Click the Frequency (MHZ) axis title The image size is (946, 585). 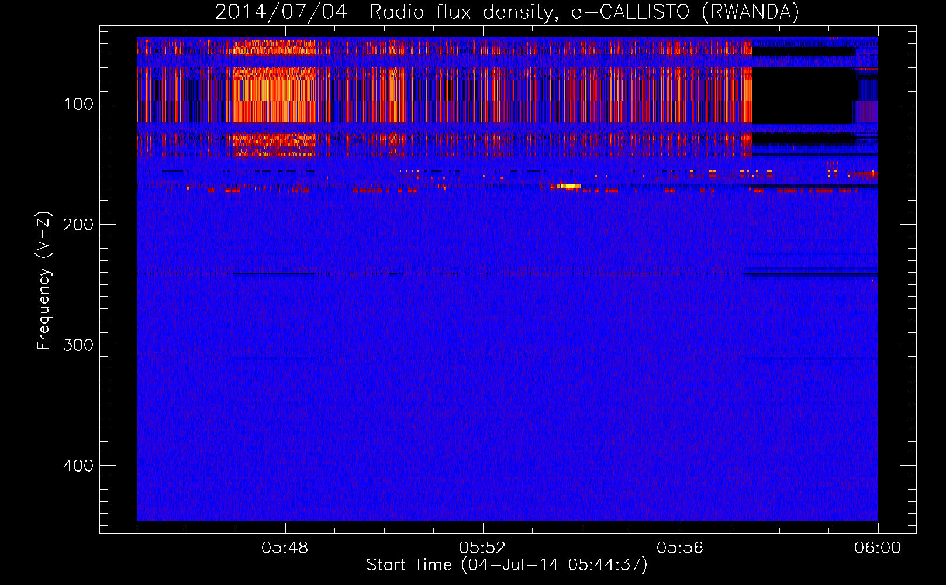[44, 280]
